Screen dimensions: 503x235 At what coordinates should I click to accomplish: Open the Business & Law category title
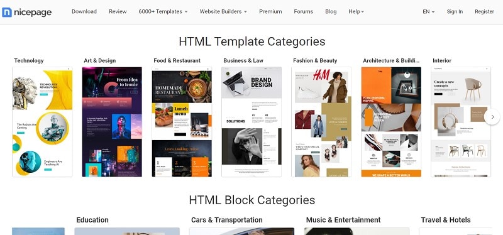coord(243,60)
